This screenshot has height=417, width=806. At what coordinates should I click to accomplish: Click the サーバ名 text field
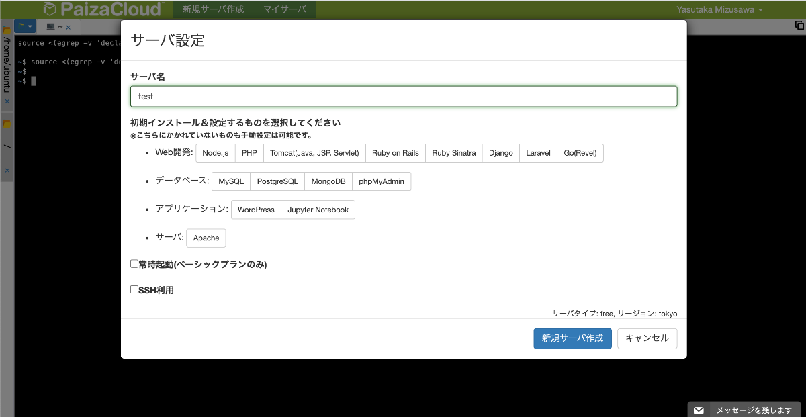[x=404, y=96]
